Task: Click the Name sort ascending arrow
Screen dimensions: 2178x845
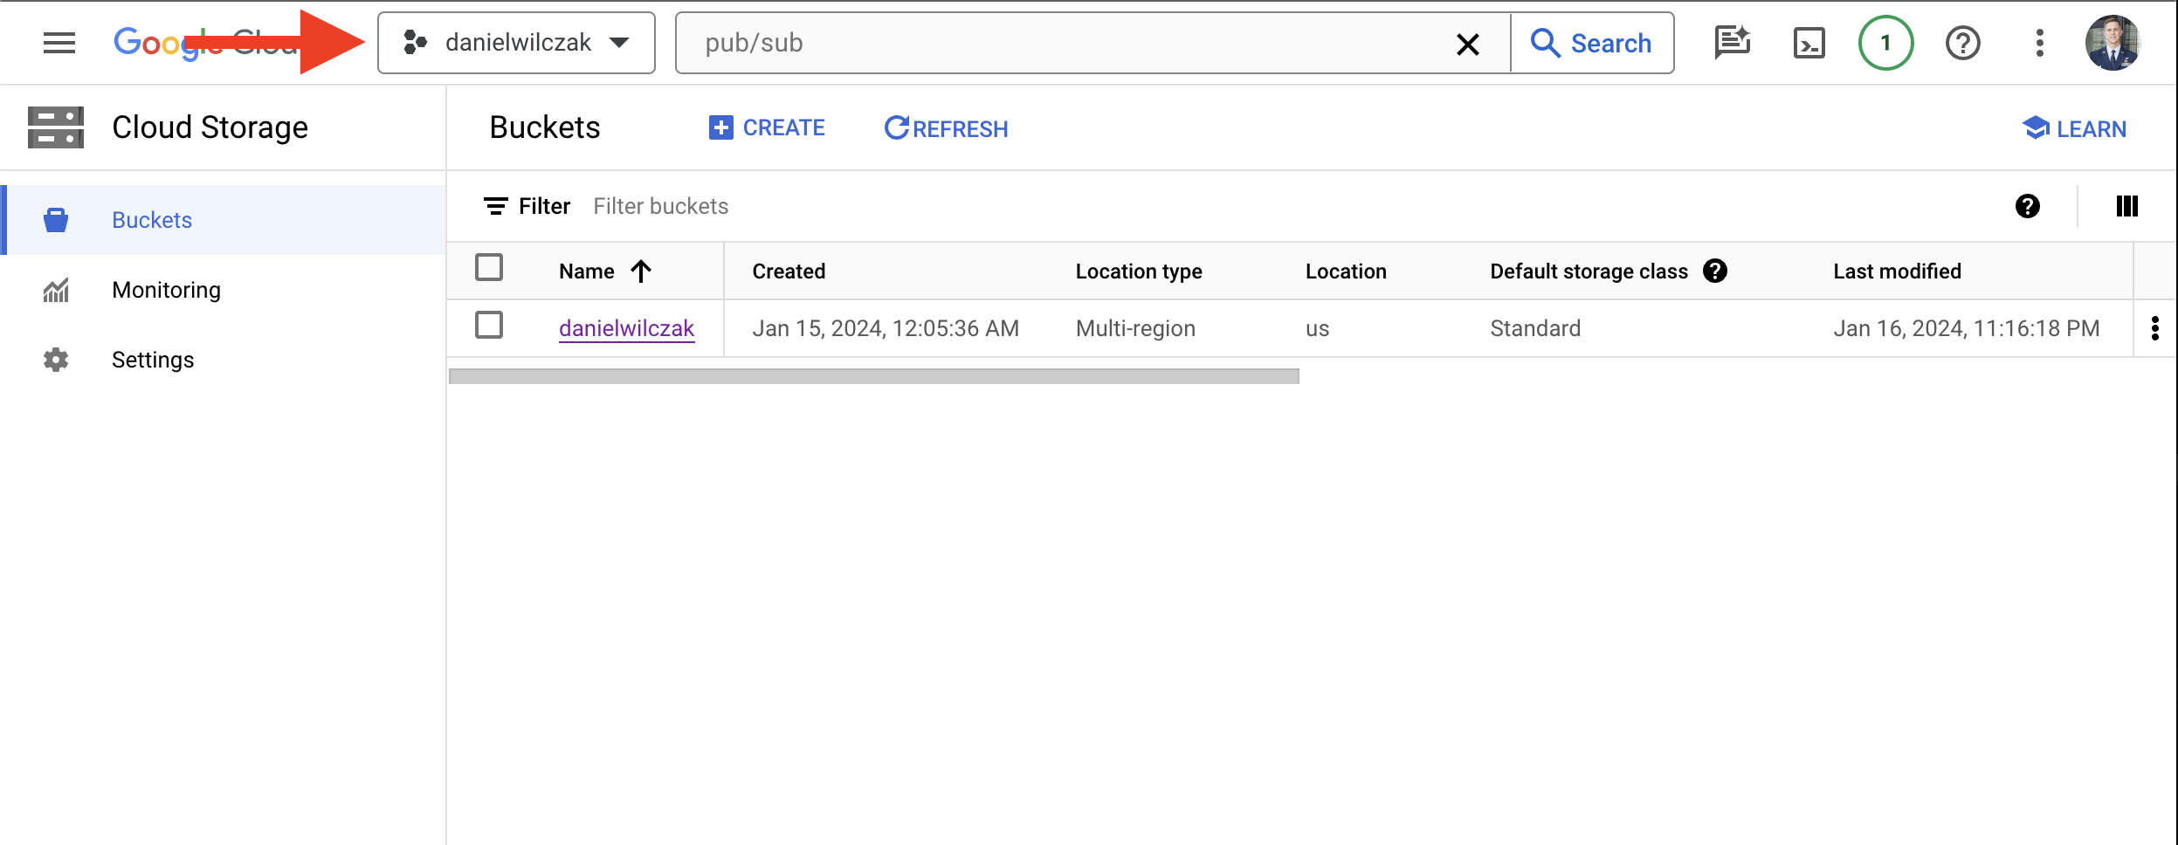Action: [641, 271]
